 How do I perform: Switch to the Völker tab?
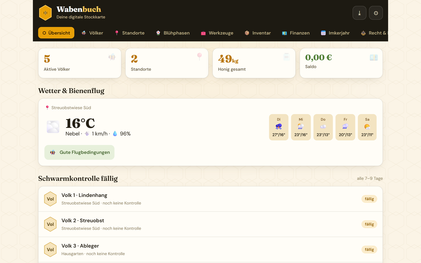click(x=92, y=33)
